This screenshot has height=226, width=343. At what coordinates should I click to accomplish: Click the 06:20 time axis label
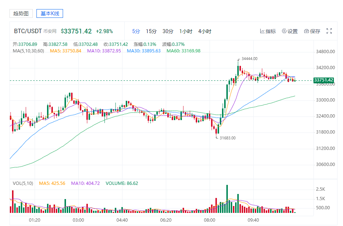click(166, 220)
